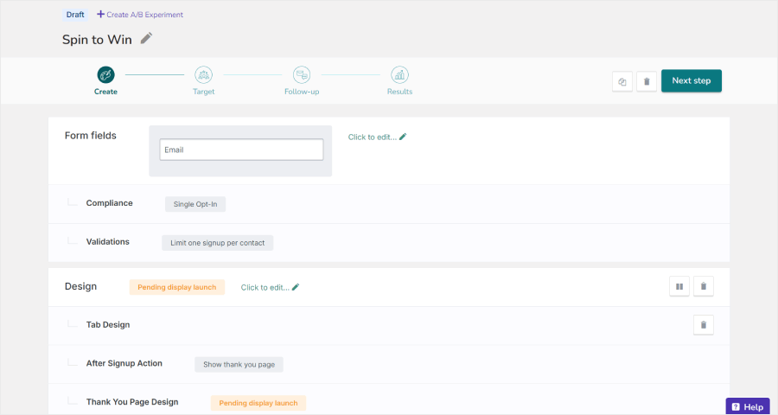Screen dimensions: 778x415
Task: Select the Create step icon
Action: coord(105,75)
